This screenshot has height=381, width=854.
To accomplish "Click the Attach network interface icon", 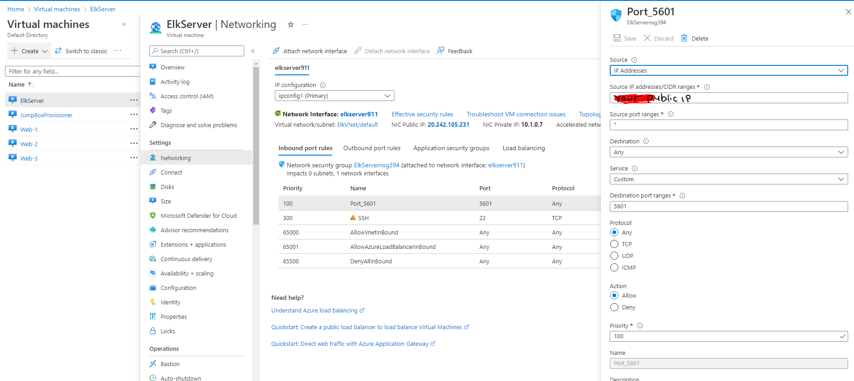I will click(276, 51).
